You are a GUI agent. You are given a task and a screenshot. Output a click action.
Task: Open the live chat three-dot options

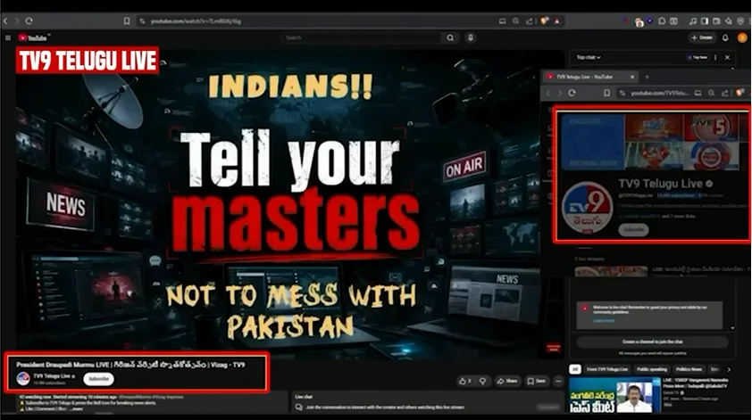pos(715,57)
